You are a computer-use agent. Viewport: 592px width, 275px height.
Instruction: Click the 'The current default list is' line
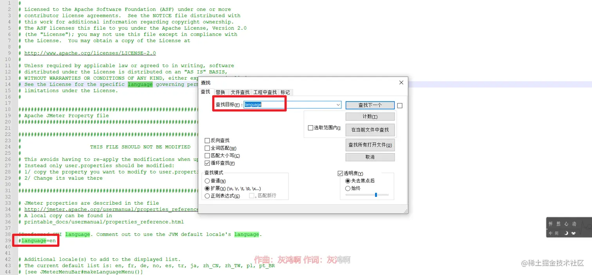[x=146, y=266]
